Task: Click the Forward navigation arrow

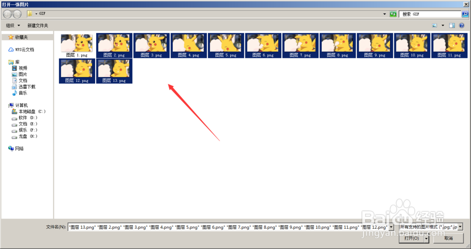Action: click(17, 14)
